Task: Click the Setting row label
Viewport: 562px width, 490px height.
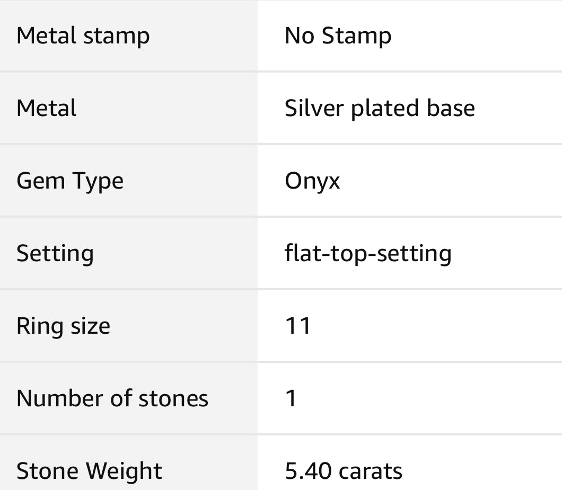Action: (x=55, y=254)
